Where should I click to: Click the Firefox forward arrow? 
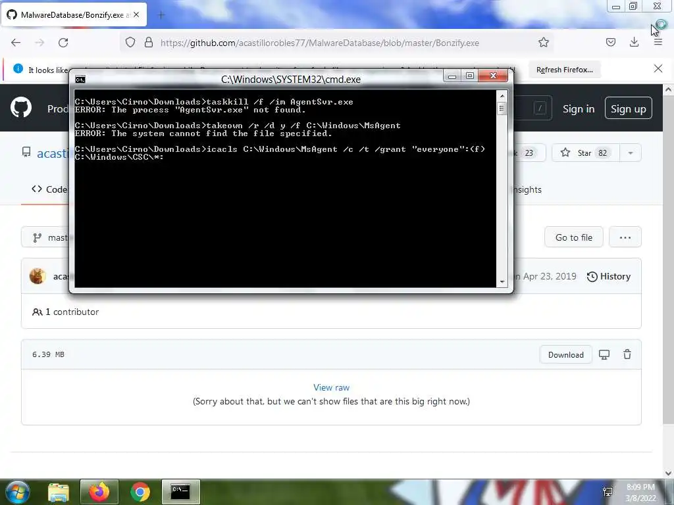pos(39,43)
